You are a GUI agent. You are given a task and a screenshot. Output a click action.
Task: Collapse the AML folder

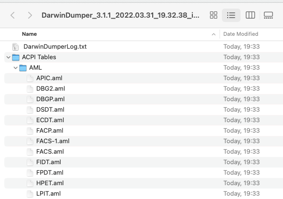click(x=16, y=68)
